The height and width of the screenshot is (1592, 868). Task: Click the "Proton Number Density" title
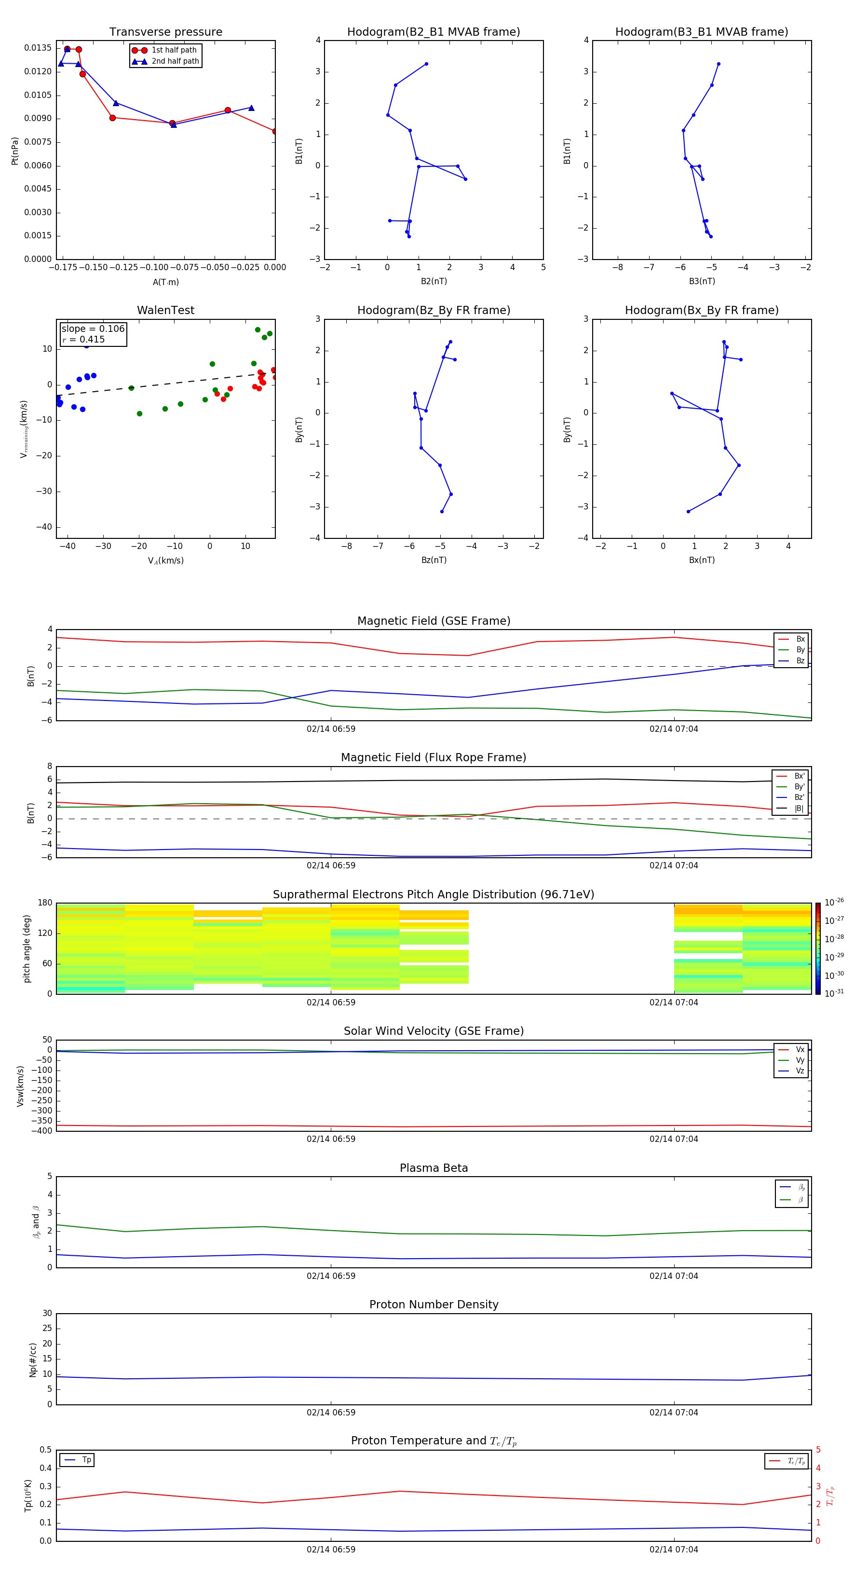pos(434,1304)
